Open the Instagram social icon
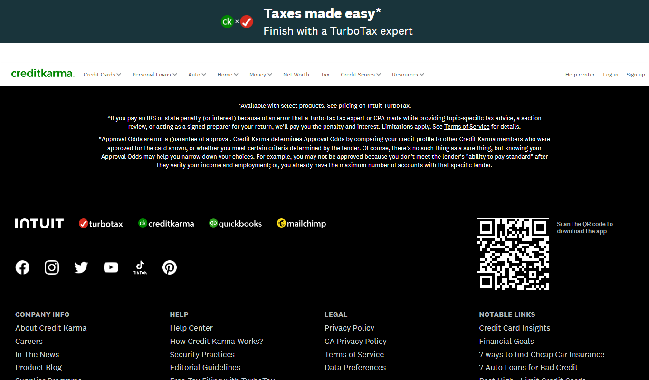The image size is (649, 380). tap(52, 267)
